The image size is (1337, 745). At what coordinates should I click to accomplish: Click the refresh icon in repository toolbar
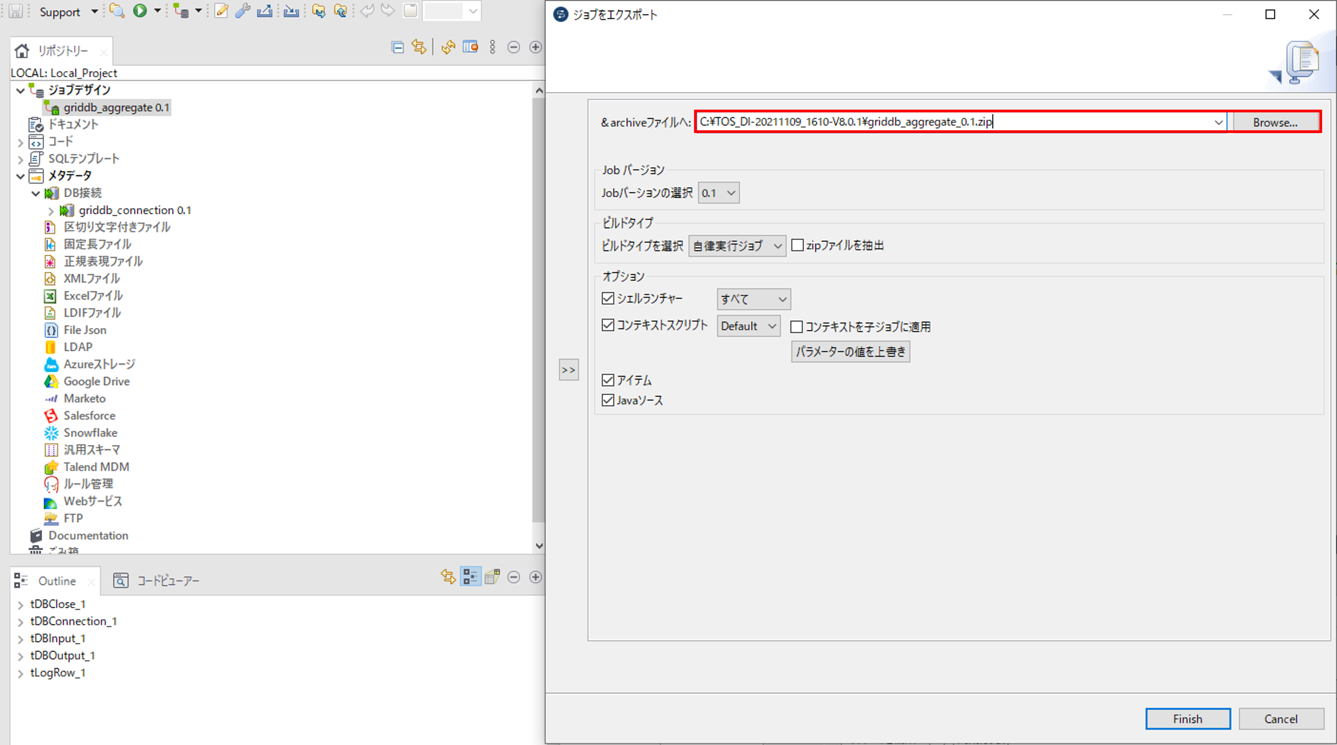(448, 47)
